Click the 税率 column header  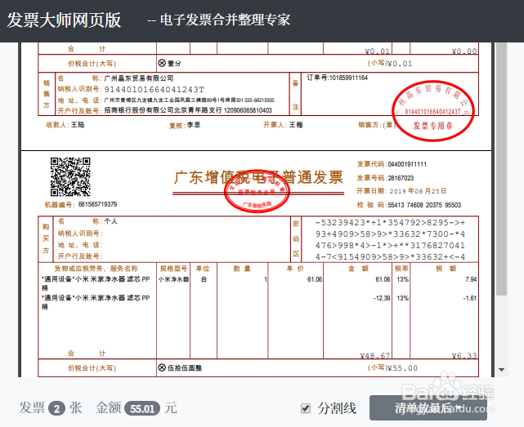coord(401,269)
